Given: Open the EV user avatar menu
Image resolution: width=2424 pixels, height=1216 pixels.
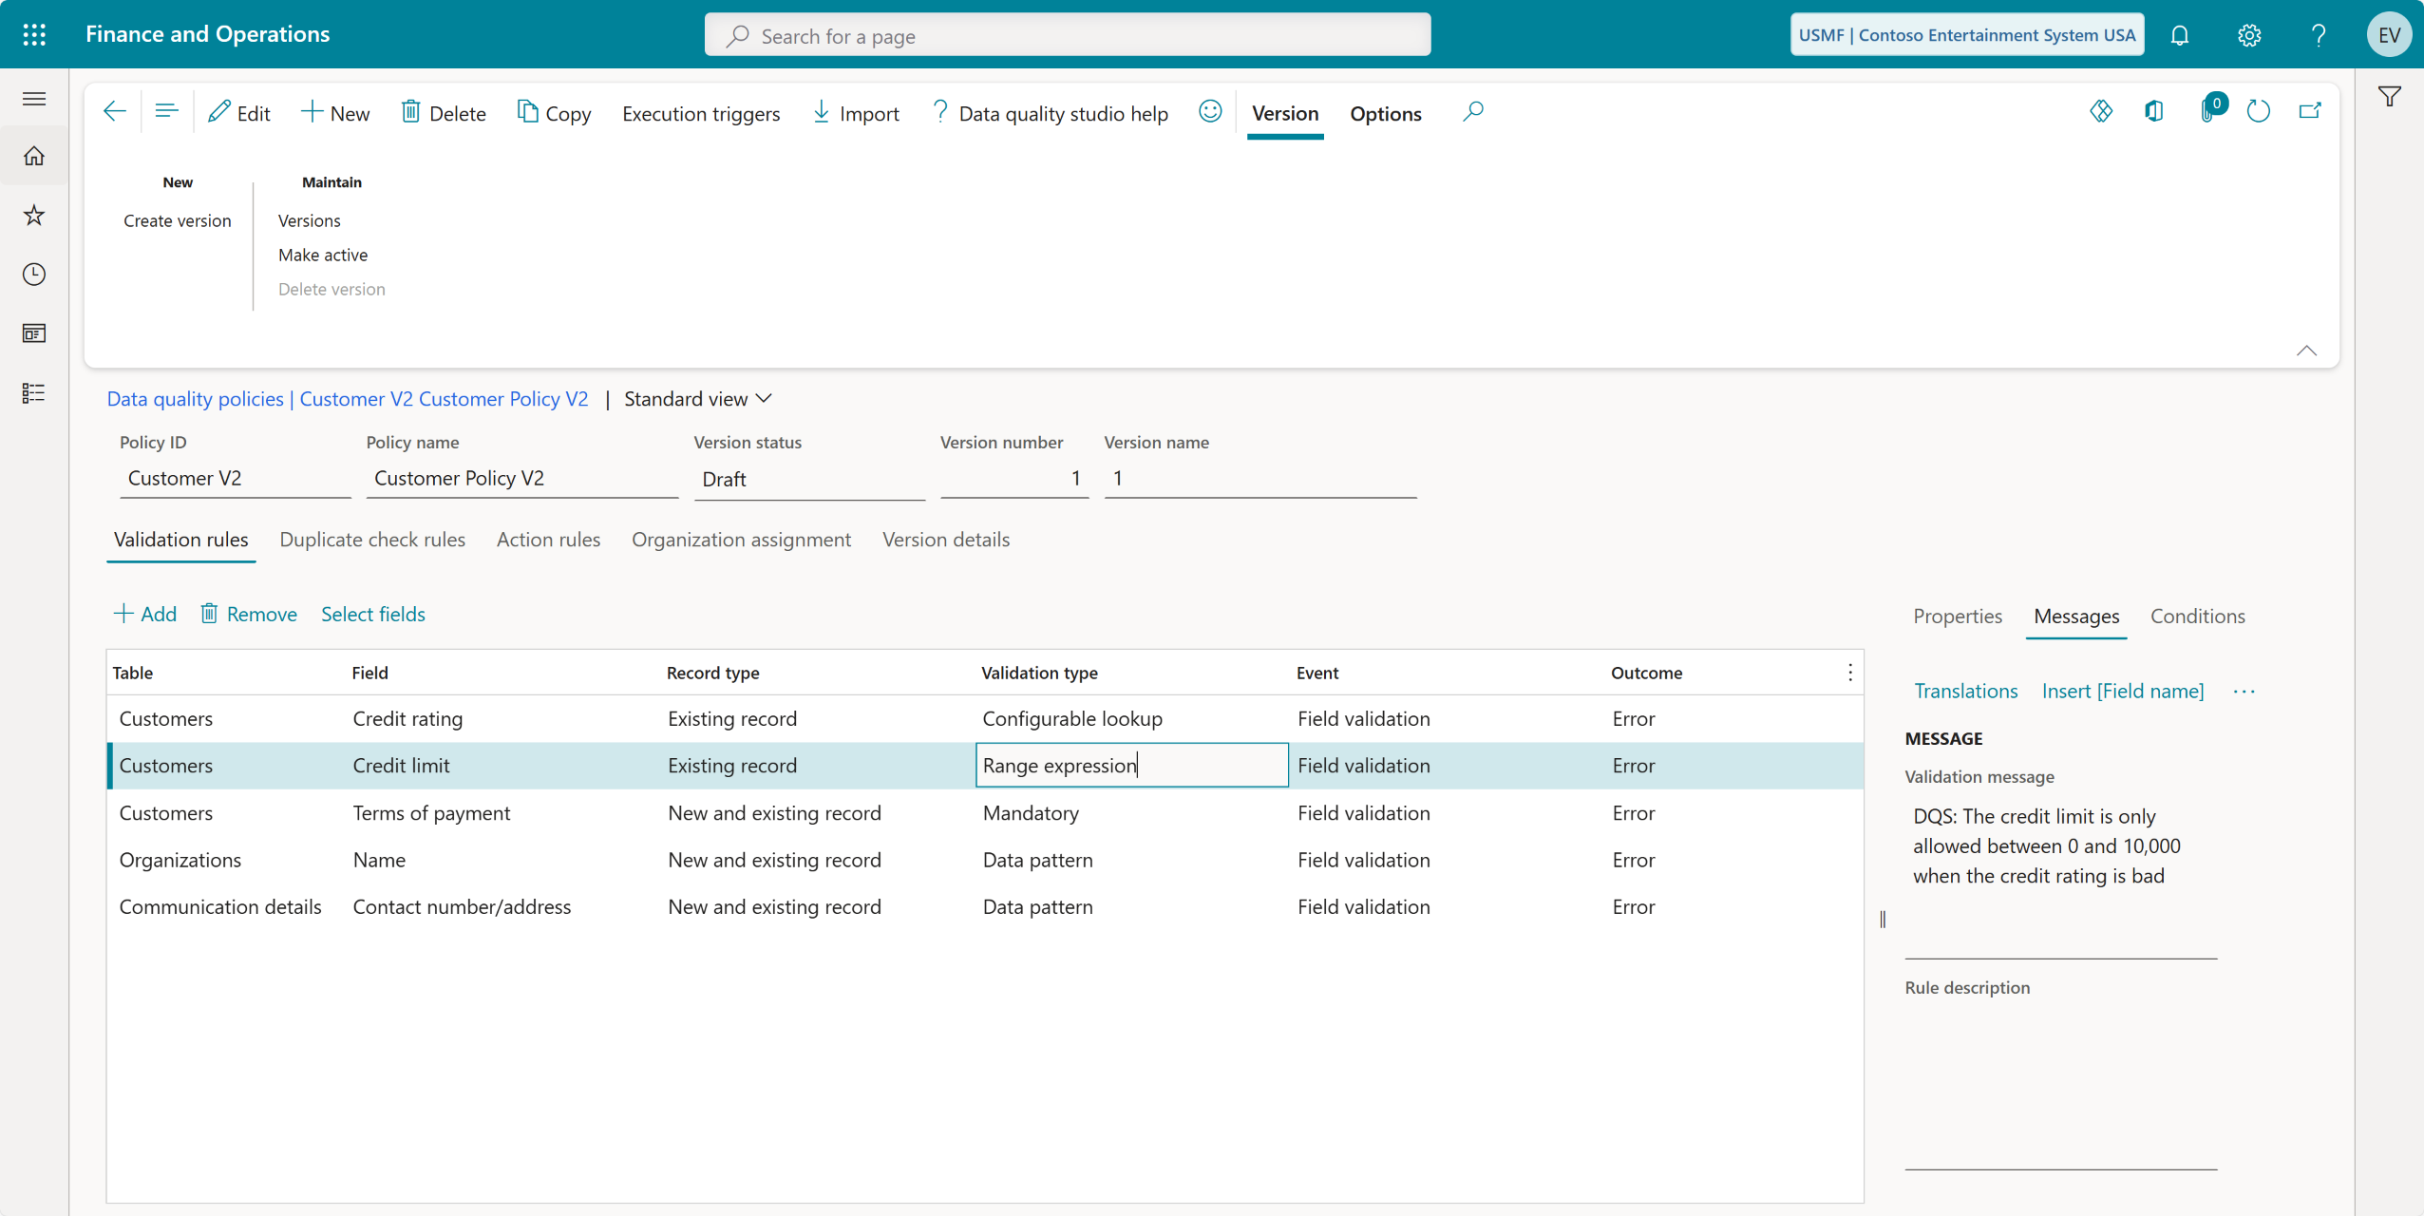Looking at the screenshot, I should (x=2389, y=35).
